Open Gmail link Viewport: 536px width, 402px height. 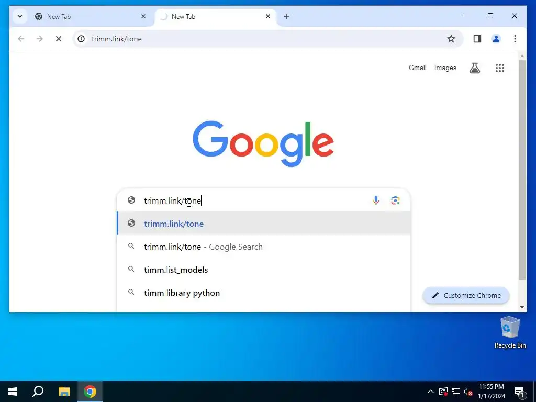click(x=417, y=68)
